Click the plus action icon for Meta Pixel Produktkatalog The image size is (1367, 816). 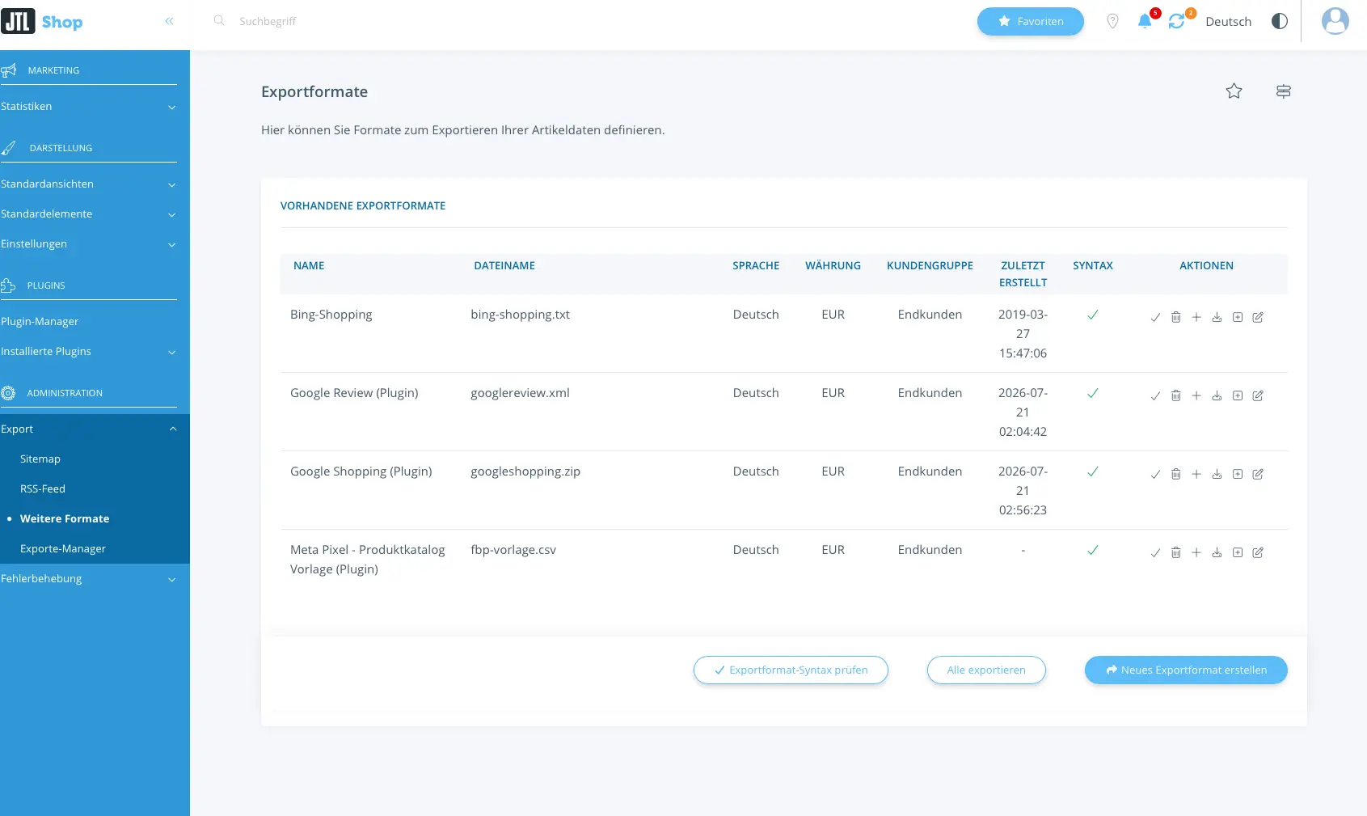coord(1196,552)
